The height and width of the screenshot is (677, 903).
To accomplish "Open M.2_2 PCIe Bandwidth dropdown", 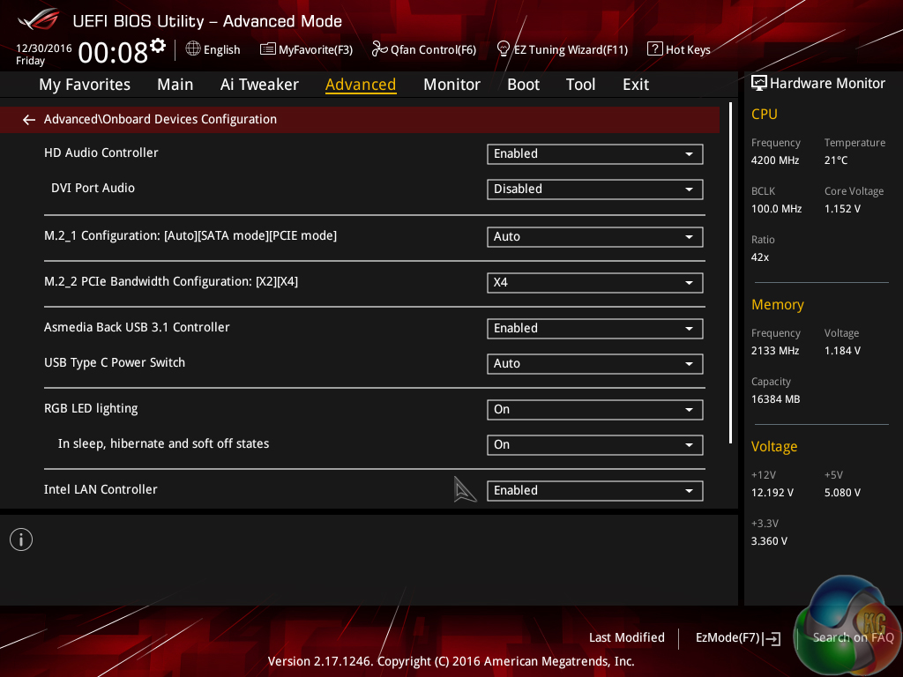I will pos(595,283).
